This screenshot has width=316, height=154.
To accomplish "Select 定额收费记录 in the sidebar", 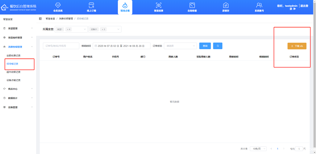I will (x=13, y=56).
